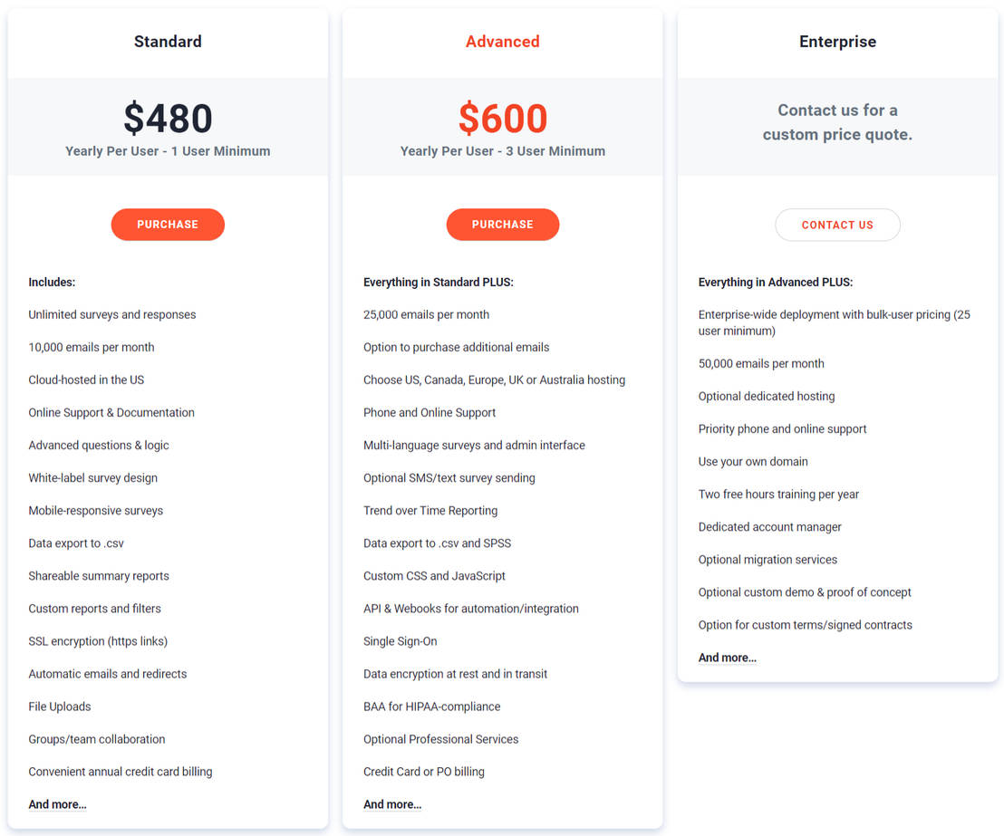Open the "And more..." link in the Standard plan
Screen dimensions: 1004x836
tap(57, 804)
